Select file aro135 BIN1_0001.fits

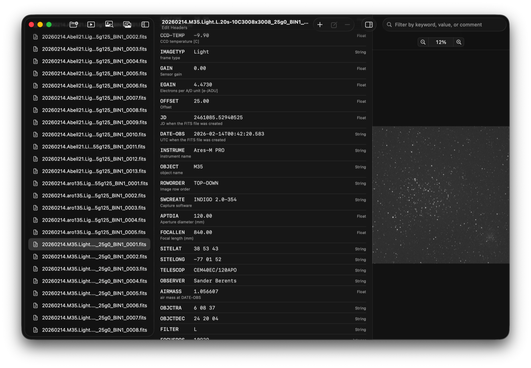point(90,183)
